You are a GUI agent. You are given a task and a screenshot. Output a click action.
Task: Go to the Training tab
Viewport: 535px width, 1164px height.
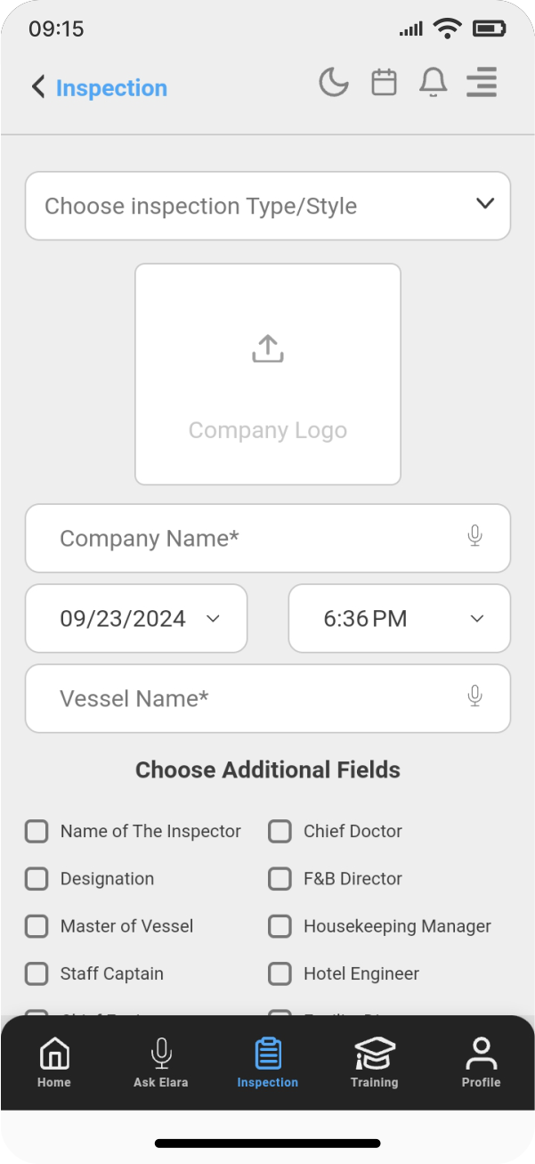(374, 1062)
